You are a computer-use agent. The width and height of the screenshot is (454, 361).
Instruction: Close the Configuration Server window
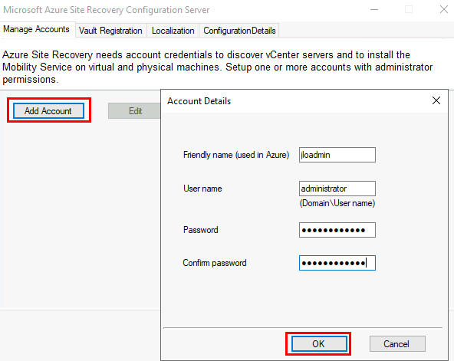tap(443, 9)
